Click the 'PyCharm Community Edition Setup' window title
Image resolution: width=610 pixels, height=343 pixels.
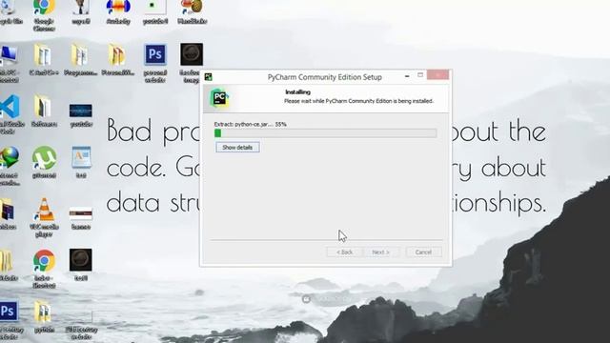point(324,77)
